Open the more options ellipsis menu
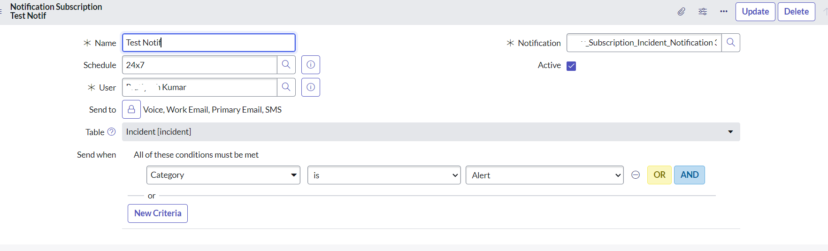The height and width of the screenshot is (251, 828). point(724,12)
